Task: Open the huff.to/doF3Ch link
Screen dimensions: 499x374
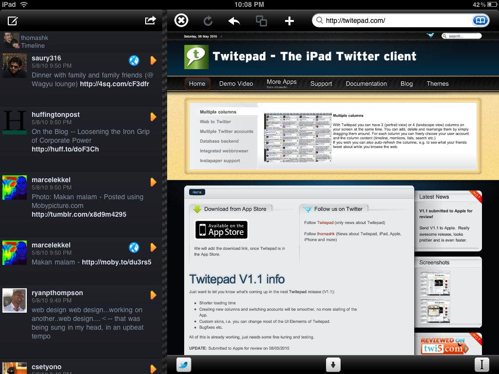Action: pyautogui.click(x=65, y=149)
